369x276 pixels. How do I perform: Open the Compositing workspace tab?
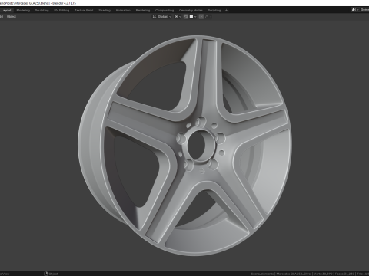pos(165,11)
